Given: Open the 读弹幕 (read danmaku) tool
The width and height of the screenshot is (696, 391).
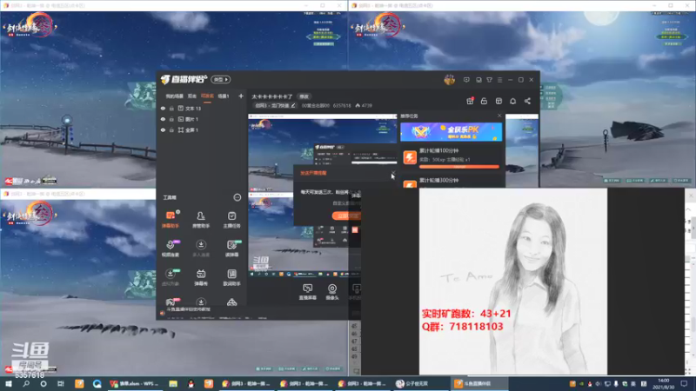Looking at the screenshot, I should pyautogui.click(x=231, y=249).
